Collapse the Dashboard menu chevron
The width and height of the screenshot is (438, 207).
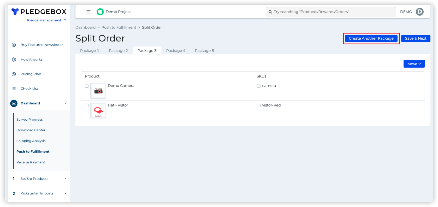[x=66, y=103]
